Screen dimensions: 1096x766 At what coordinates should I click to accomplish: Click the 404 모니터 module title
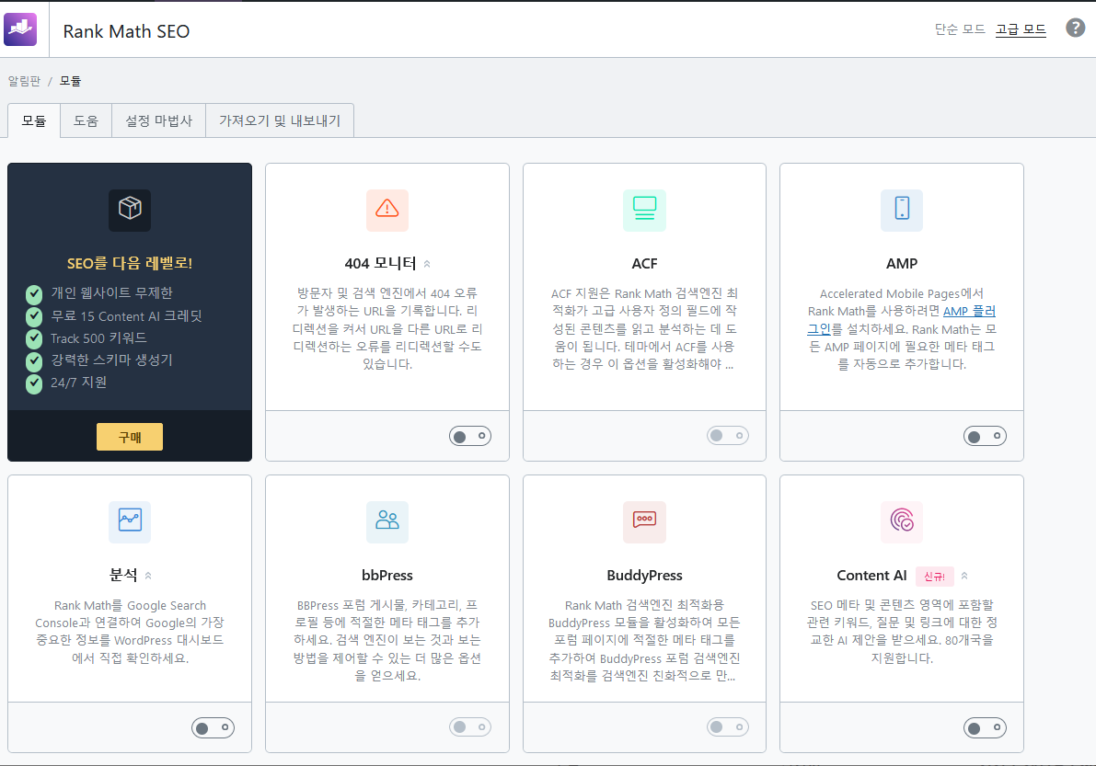pyautogui.click(x=380, y=263)
